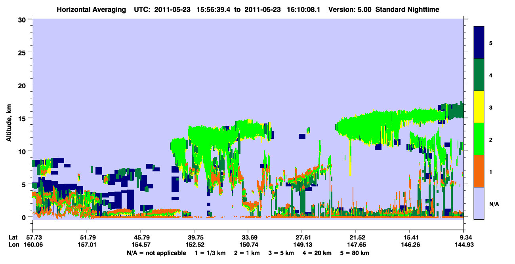Click the colorbar label 3
The width and height of the screenshot is (515, 264).
click(491, 107)
